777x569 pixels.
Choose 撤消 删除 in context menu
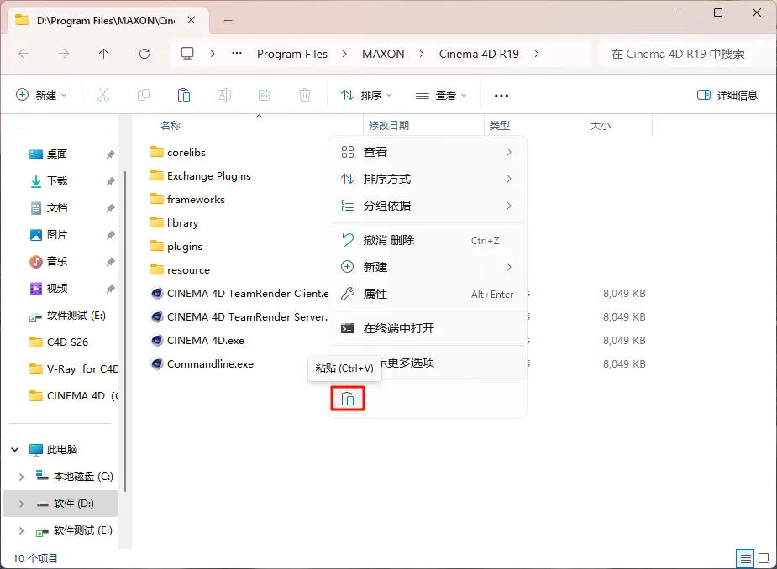click(427, 240)
